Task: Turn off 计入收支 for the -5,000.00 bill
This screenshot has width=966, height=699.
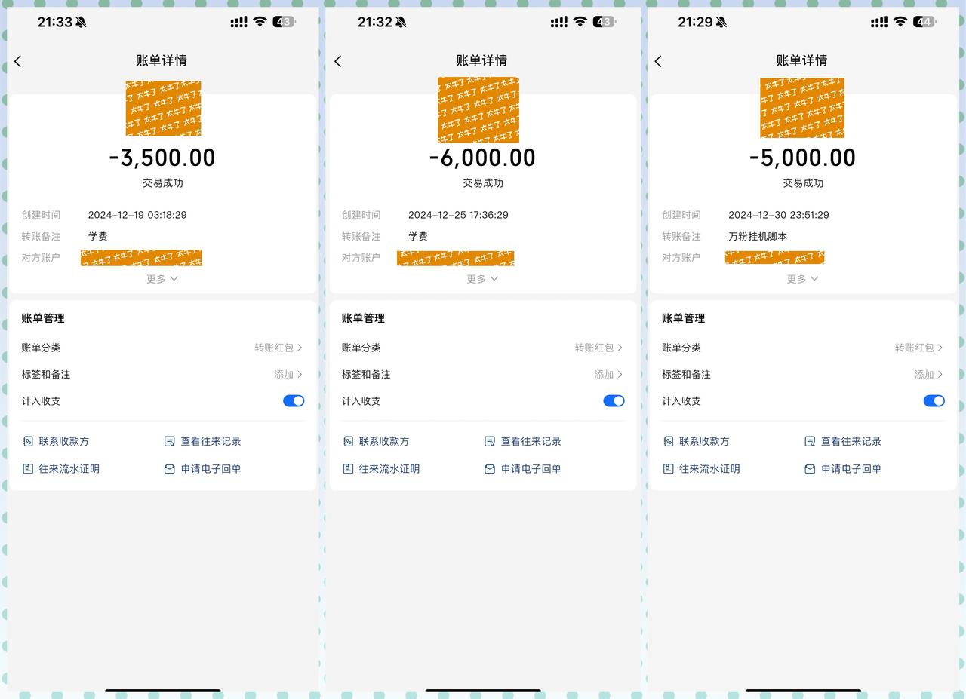Action: pyautogui.click(x=934, y=400)
